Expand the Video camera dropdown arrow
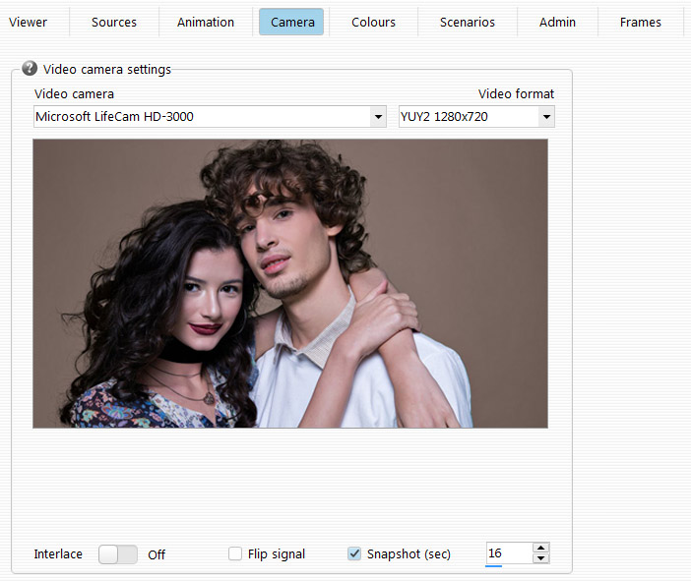The width and height of the screenshot is (691, 581). click(x=378, y=117)
